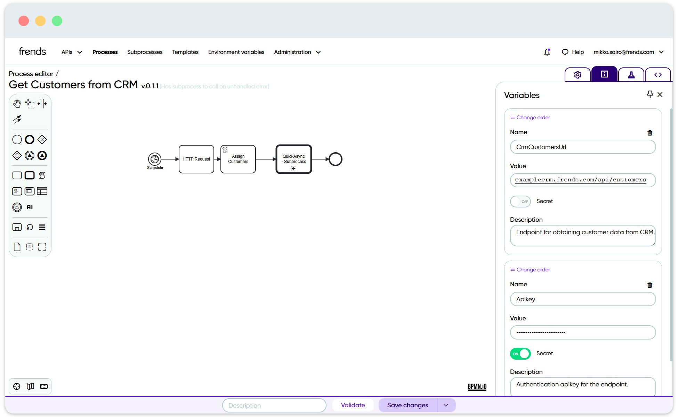This screenshot has width=678, height=417.
Task: Select the hand tool in the BPMN palette
Action: (x=17, y=103)
